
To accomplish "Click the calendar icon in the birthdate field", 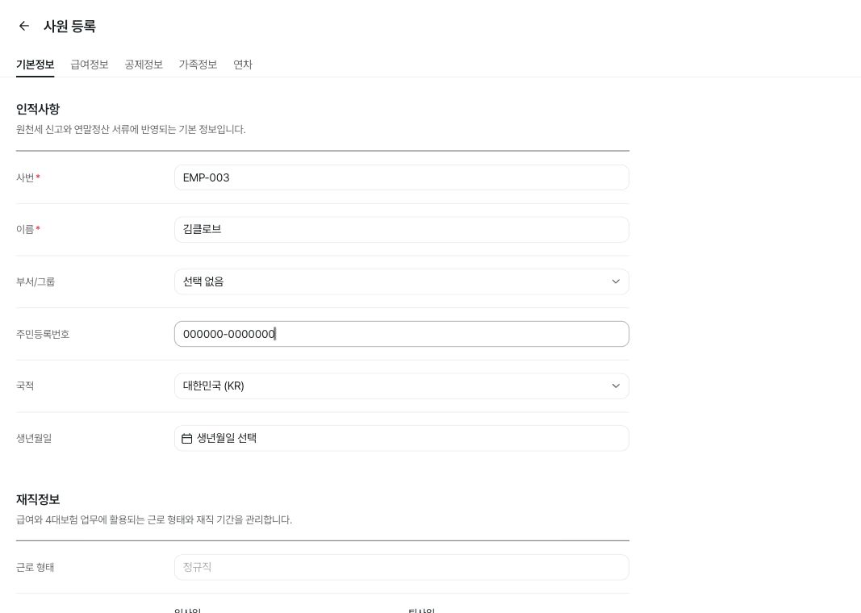I will pos(186,439).
